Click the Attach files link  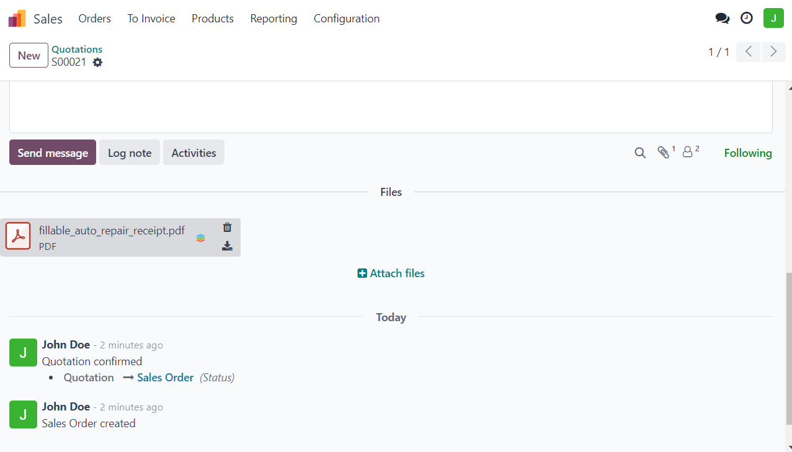(391, 273)
